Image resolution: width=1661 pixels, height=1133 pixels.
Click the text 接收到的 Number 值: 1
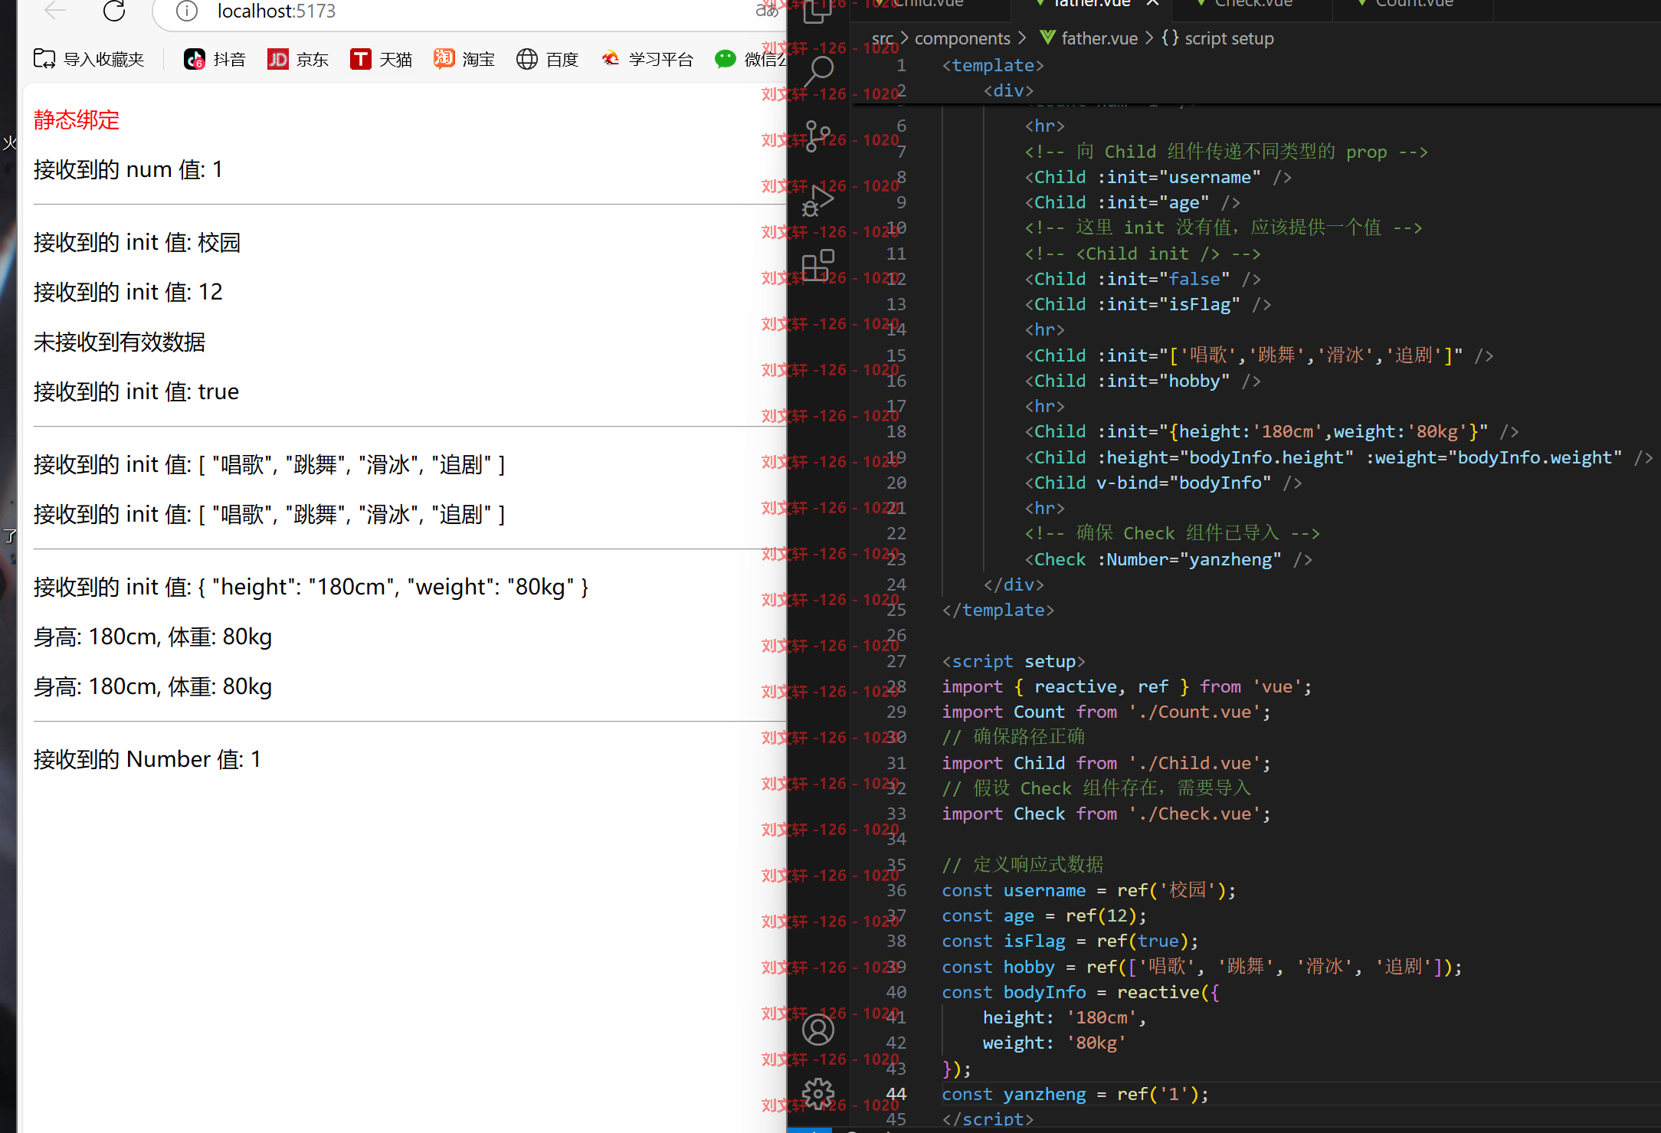click(x=147, y=759)
